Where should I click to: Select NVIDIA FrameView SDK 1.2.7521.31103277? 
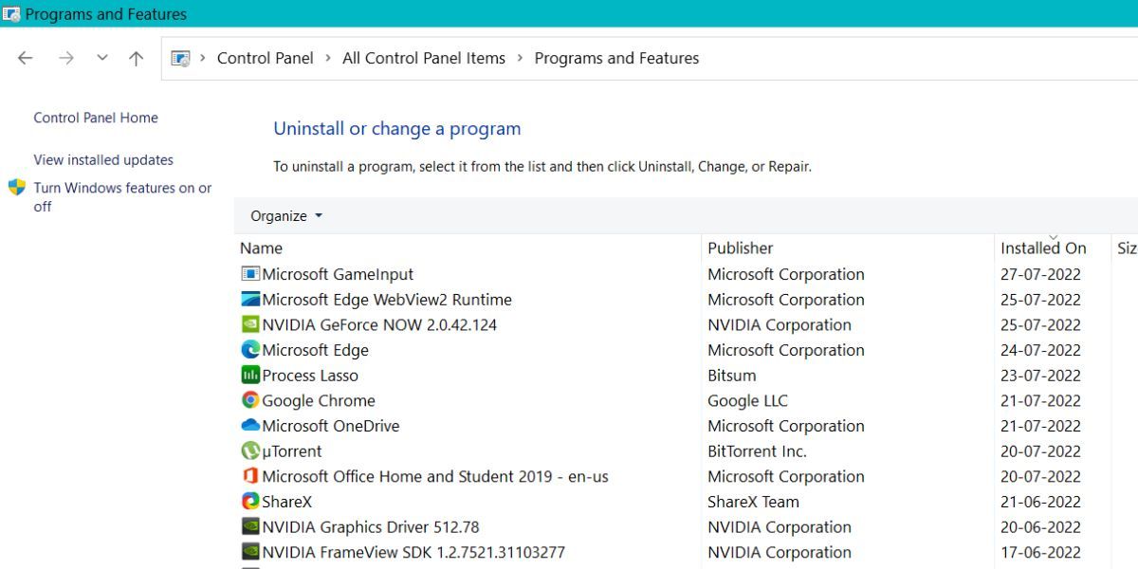pyautogui.click(x=413, y=552)
